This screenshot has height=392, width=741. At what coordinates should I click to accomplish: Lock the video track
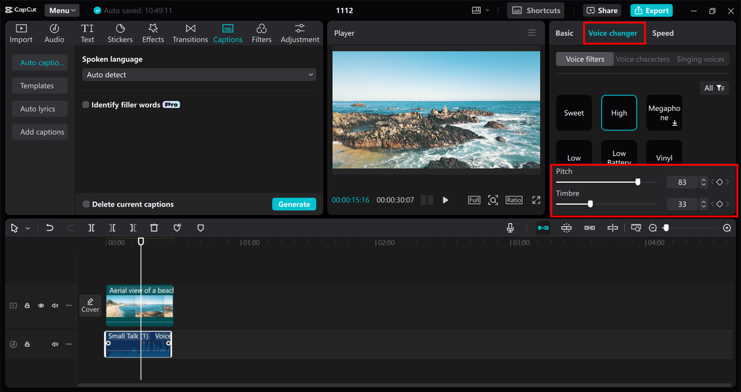[x=27, y=305]
